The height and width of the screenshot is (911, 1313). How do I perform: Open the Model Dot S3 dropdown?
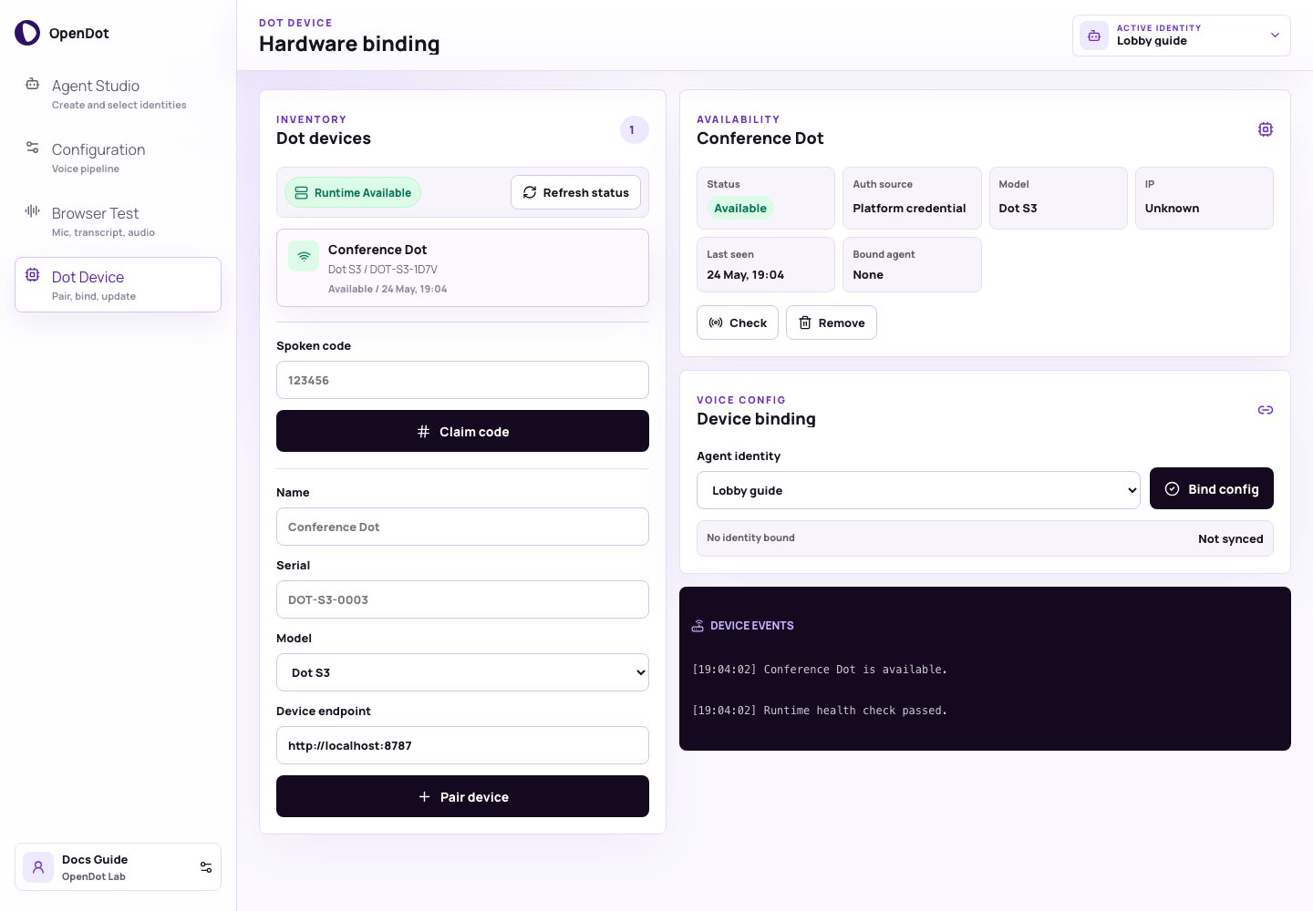(x=462, y=672)
